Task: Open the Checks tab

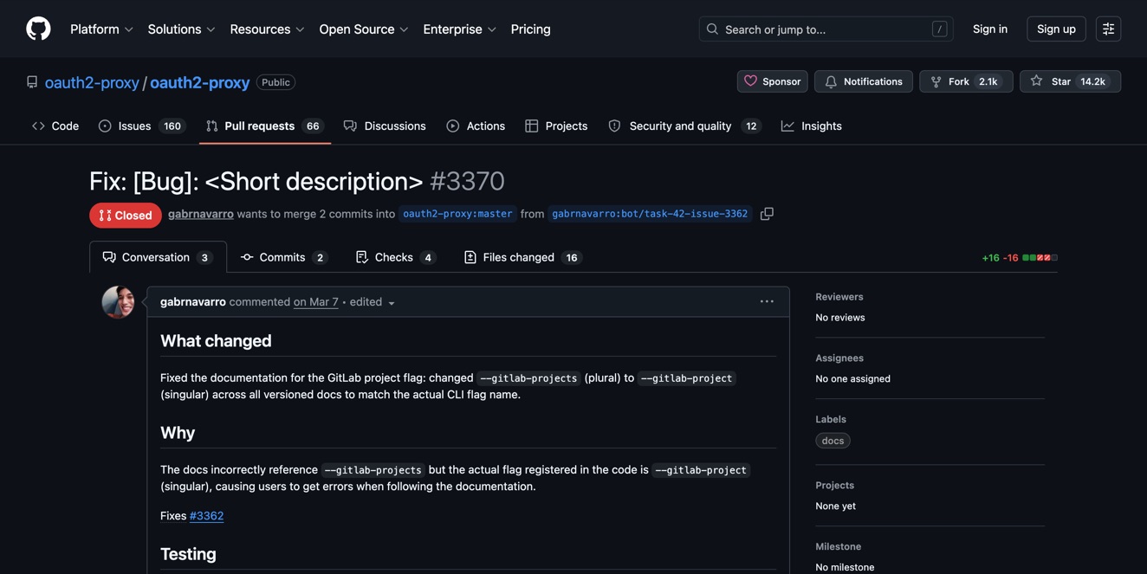Action: [x=393, y=255]
